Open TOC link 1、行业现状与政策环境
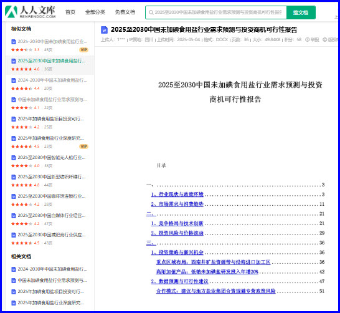 pos(177,195)
